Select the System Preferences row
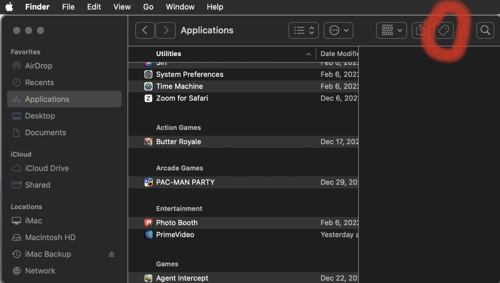 (x=244, y=75)
